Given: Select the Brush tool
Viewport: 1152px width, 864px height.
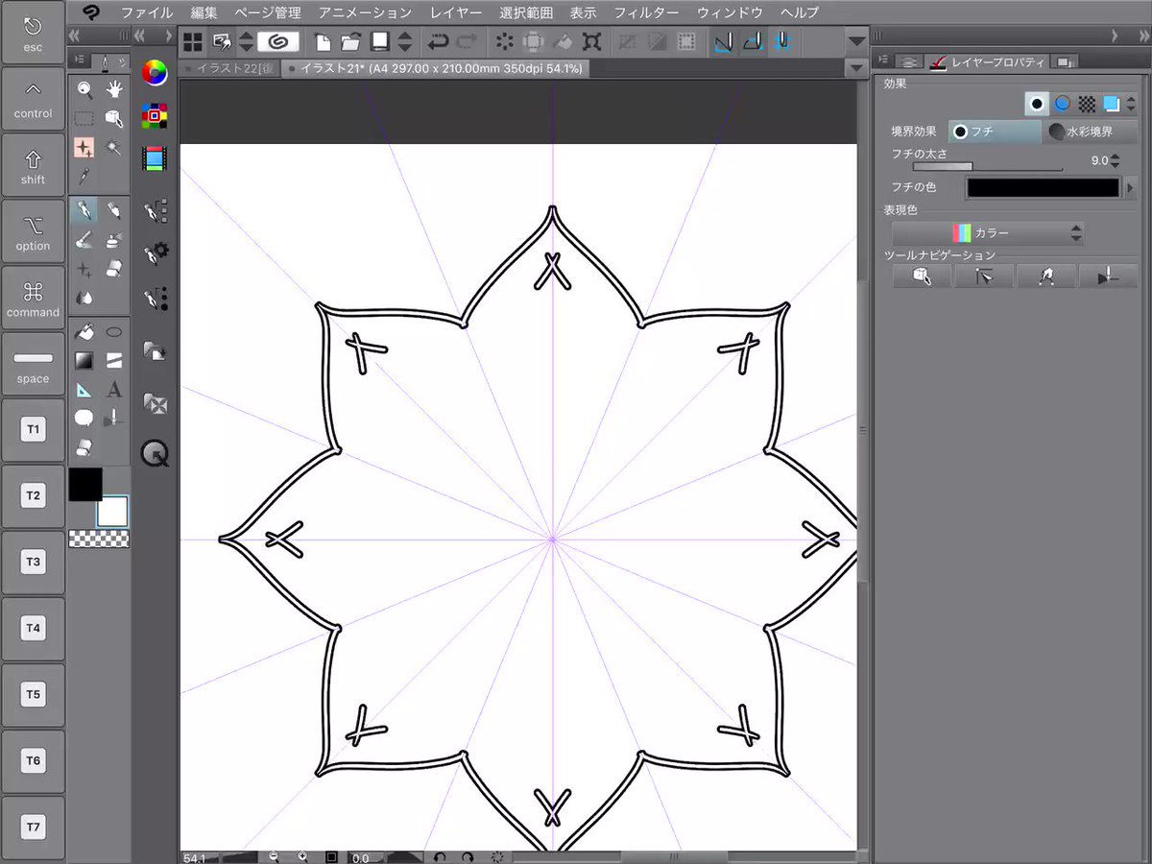Looking at the screenshot, I should pyautogui.click(x=84, y=239).
